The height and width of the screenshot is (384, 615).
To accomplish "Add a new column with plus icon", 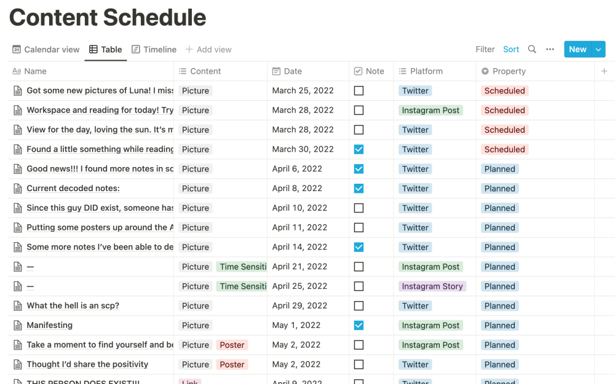I will 605,71.
